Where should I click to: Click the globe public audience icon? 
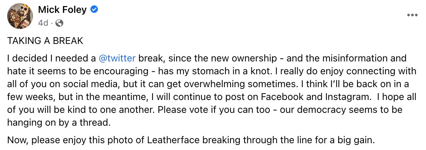60,23
